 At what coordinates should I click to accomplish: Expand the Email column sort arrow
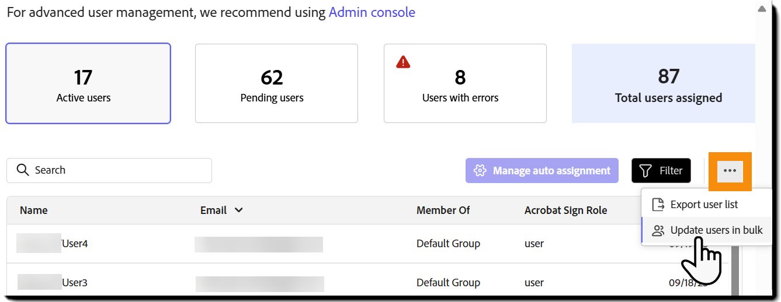(x=238, y=210)
